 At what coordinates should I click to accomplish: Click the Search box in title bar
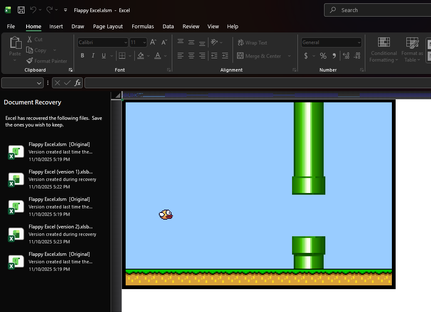377,10
